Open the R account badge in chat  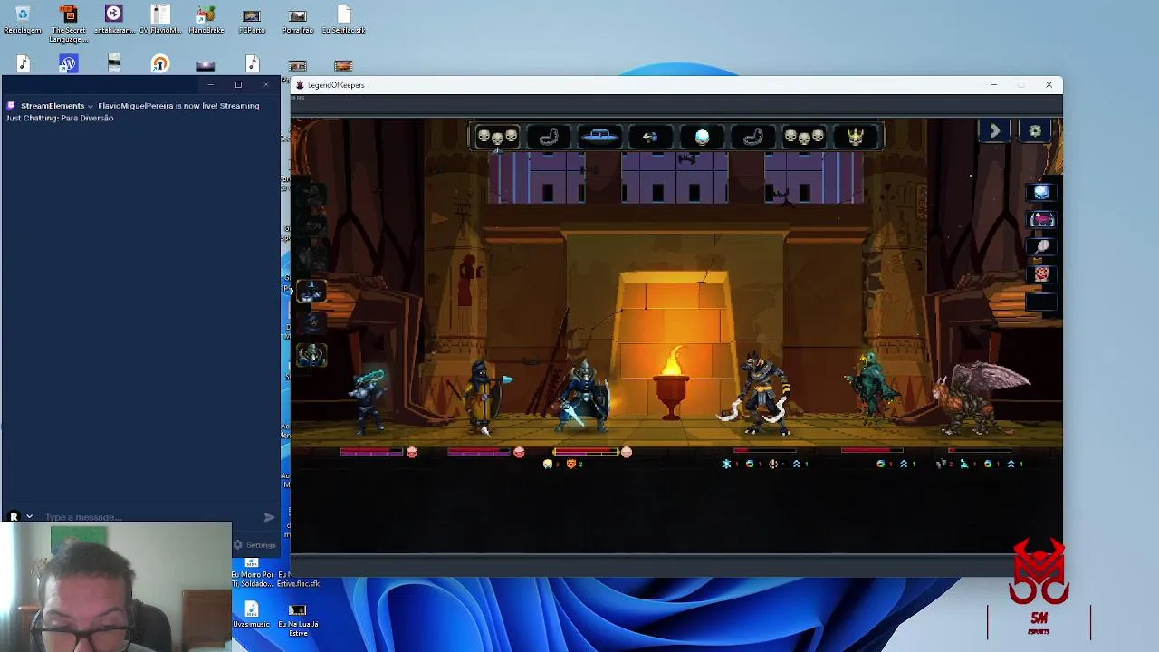pyautogui.click(x=14, y=517)
